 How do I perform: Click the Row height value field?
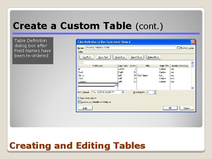pyautogui.click(x=150, y=92)
